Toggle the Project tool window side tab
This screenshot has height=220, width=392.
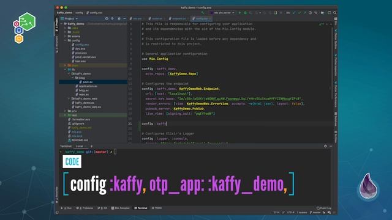coord(57,24)
